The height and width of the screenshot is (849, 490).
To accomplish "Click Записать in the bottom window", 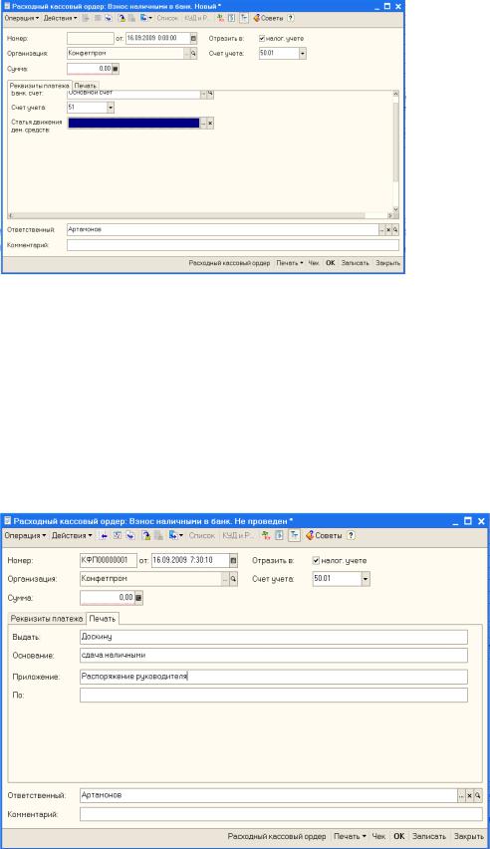I will pos(429,837).
